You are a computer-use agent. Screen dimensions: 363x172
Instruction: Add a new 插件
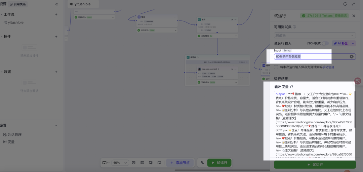(56, 37)
